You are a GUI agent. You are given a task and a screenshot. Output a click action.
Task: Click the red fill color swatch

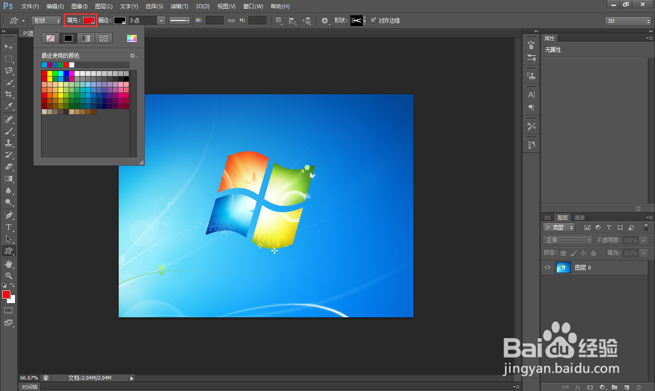(x=89, y=20)
